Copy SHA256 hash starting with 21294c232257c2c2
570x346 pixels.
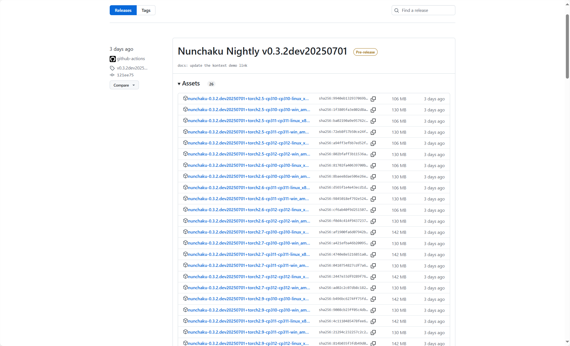click(x=373, y=332)
